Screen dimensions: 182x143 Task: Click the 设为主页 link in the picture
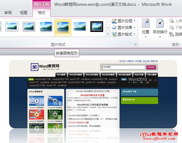pos(123,61)
